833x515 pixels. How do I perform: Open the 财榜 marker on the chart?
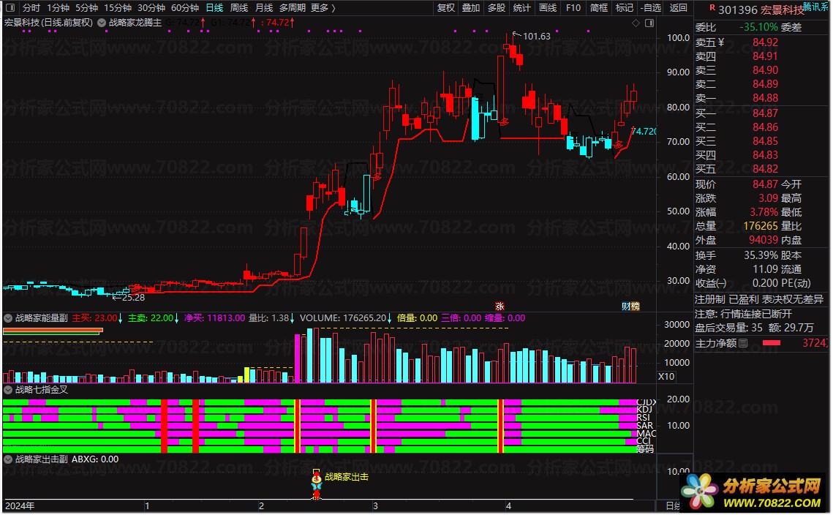[x=630, y=306]
